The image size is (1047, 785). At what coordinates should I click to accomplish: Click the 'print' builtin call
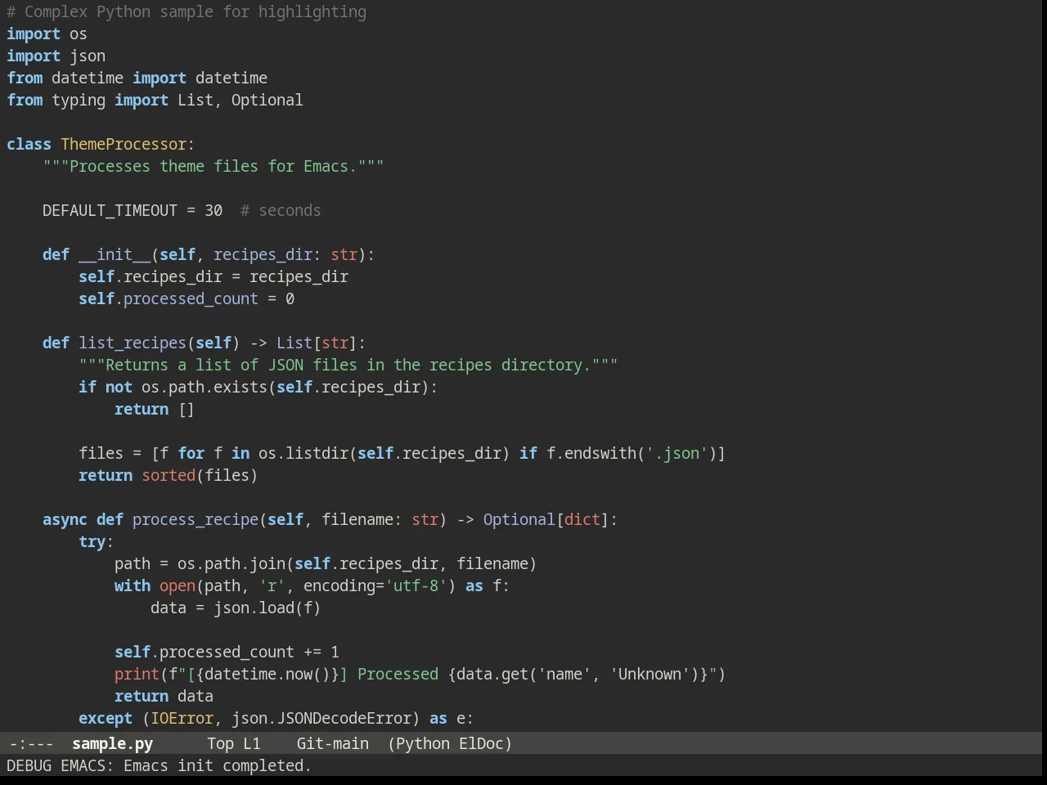pyautogui.click(x=137, y=675)
